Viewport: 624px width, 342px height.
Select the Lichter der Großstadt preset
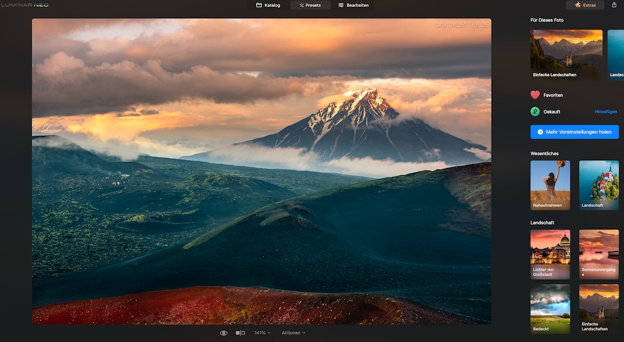(550, 254)
